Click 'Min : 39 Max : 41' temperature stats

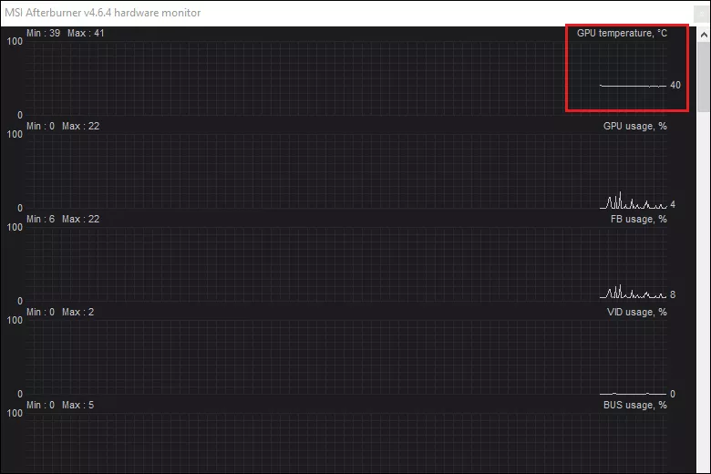coord(66,33)
